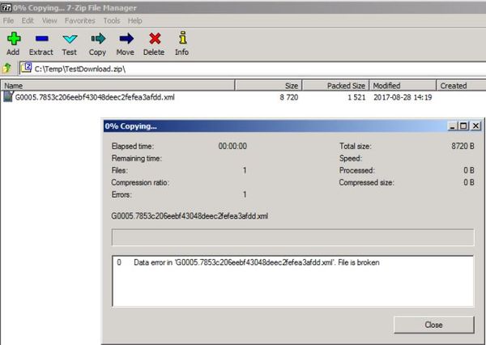Open the Info properties icon
Screen dimensions: 486x345
(182, 38)
